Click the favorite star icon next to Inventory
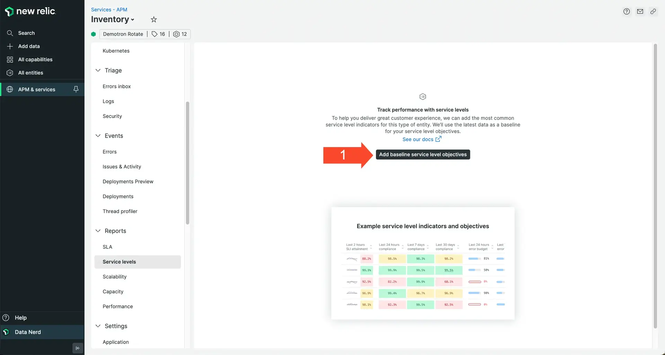 pos(154,20)
